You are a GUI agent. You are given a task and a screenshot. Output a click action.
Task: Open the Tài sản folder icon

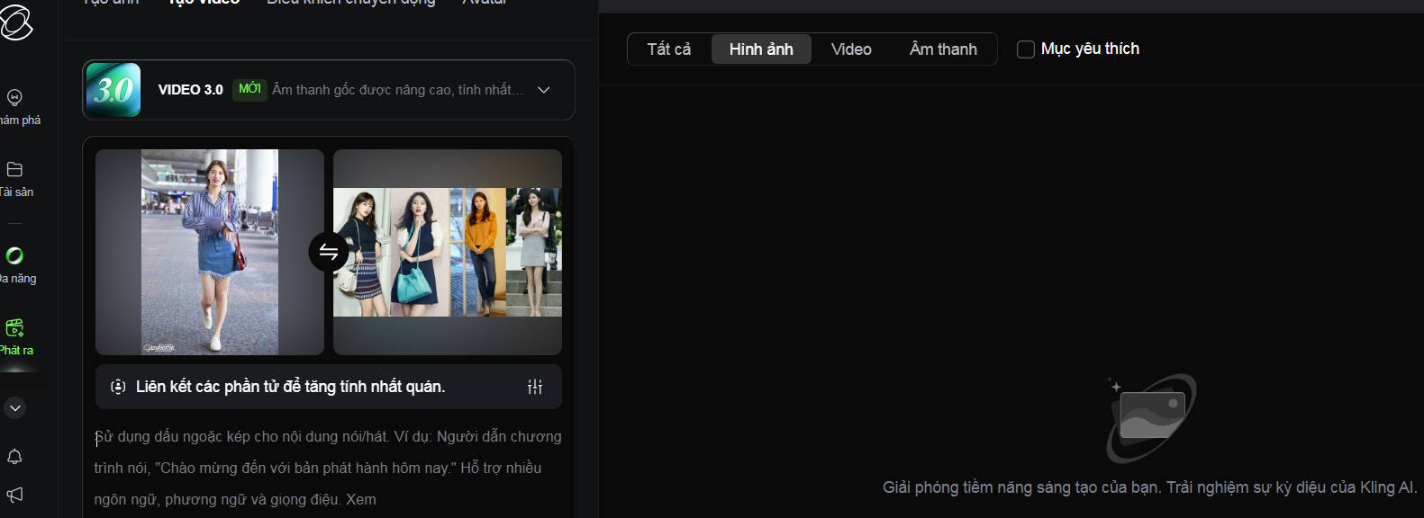[x=14, y=169]
